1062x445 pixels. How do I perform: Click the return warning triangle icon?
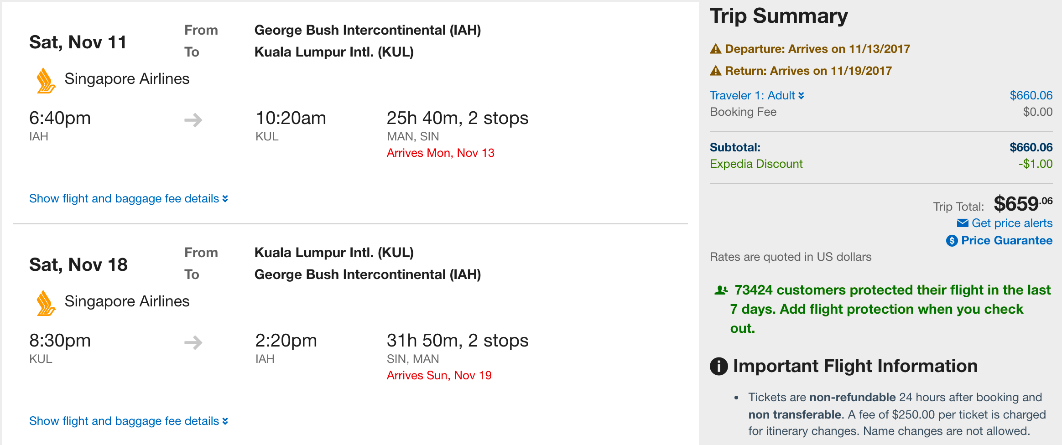coord(716,71)
